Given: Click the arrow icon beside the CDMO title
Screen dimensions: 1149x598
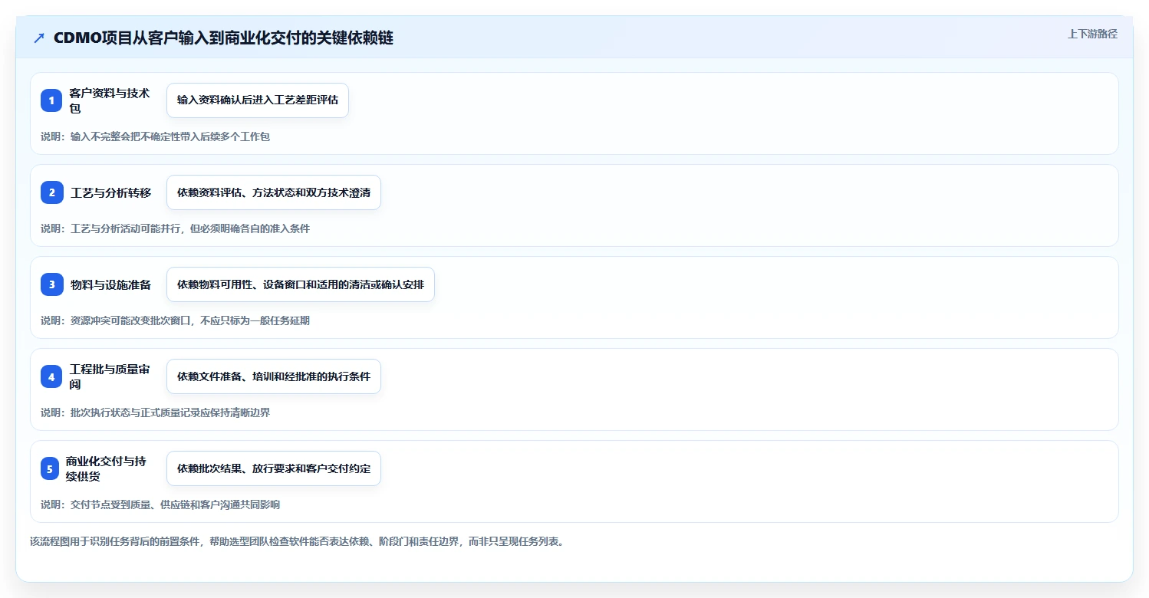Looking at the screenshot, I should click(x=39, y=38).
